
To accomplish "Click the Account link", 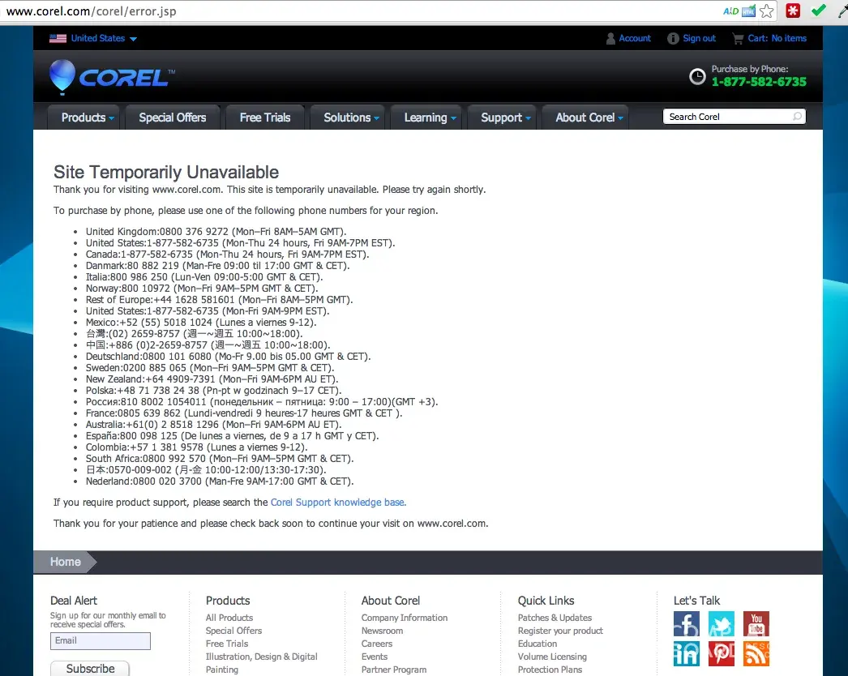I will click(x=635, y=38).
